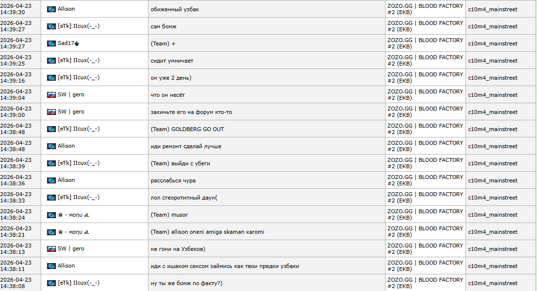
Task: Click the globe flag in the 14:38:39 row
Action: point(51,163)
